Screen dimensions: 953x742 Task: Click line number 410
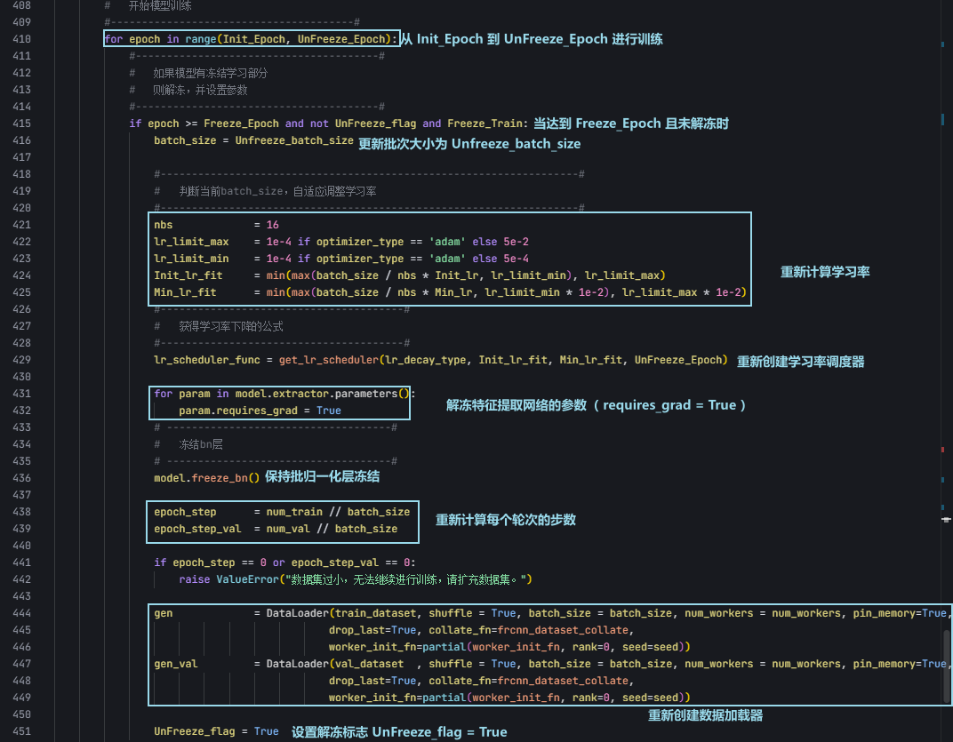[23, 38]
